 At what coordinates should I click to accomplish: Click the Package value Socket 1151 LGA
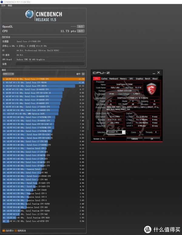pos(125,91)
